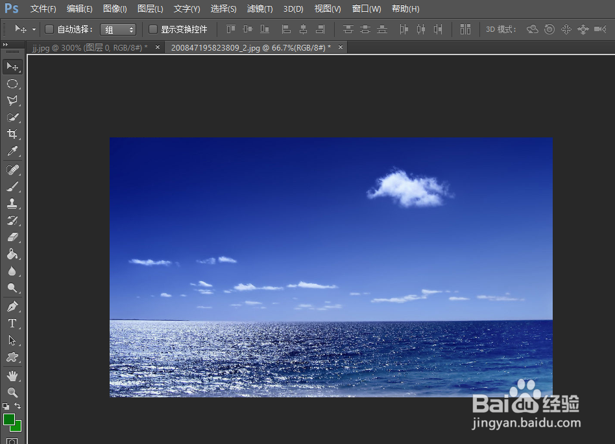Select the History Brush tool
Viewport: 615px width, 444px height.
click(12, 220)
